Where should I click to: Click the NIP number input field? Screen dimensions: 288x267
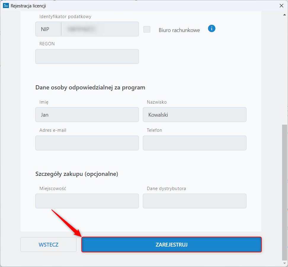click(x=100, y=29)
